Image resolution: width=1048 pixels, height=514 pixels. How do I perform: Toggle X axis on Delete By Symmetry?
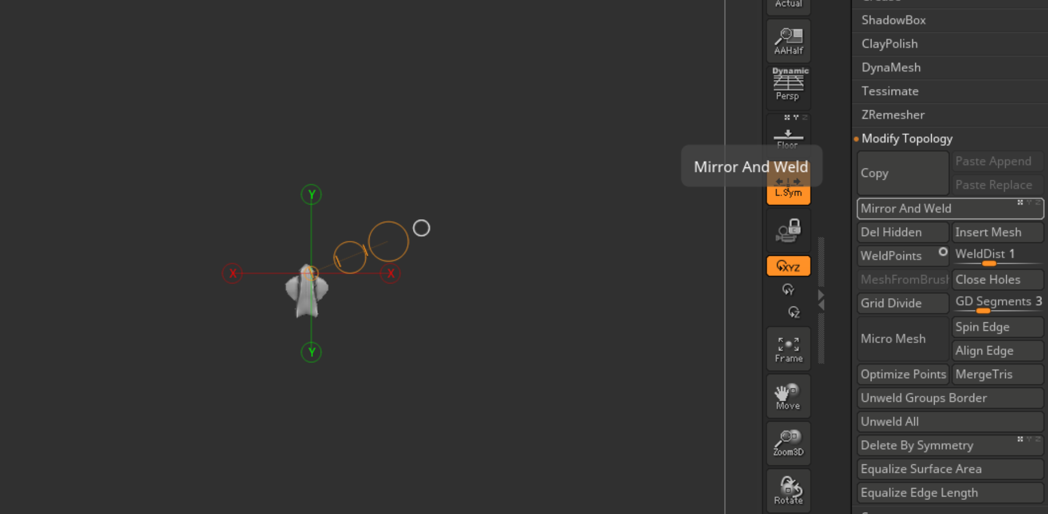pos(1020,439)
